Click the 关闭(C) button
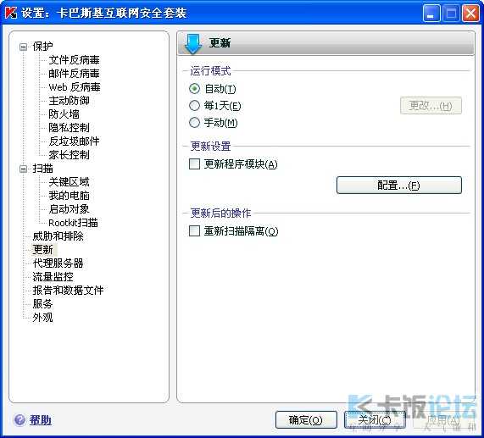Image resolution: width=484 pixels, height=438 pixels. [375, 420]
